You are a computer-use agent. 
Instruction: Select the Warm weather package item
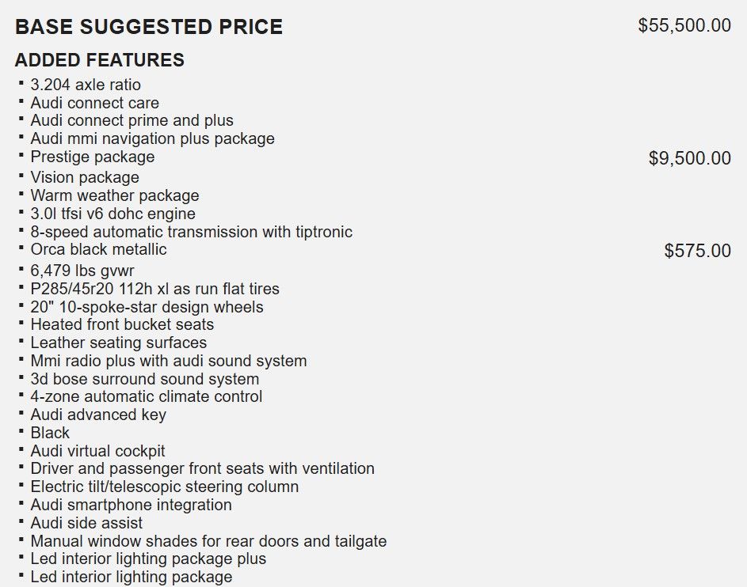pos(115,195)
